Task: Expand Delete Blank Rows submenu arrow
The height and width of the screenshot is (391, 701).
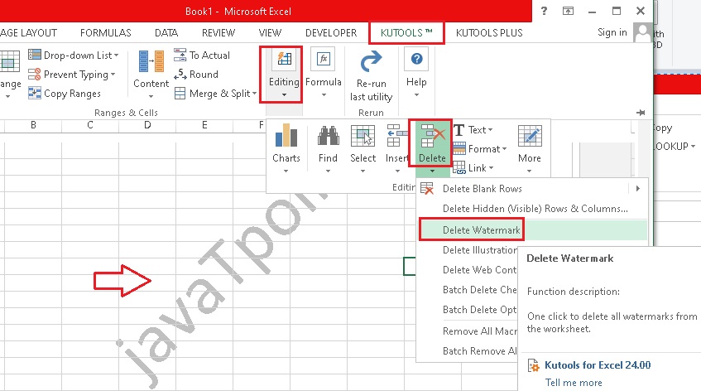Action: coord(638,188)
